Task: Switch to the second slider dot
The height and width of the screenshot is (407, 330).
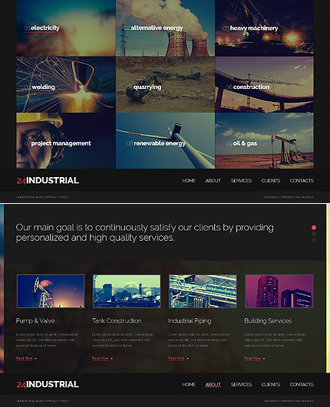Action: click(x=314, y=234)
